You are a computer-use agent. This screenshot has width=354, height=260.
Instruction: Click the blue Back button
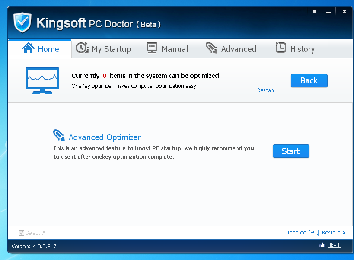coord(309,80)
